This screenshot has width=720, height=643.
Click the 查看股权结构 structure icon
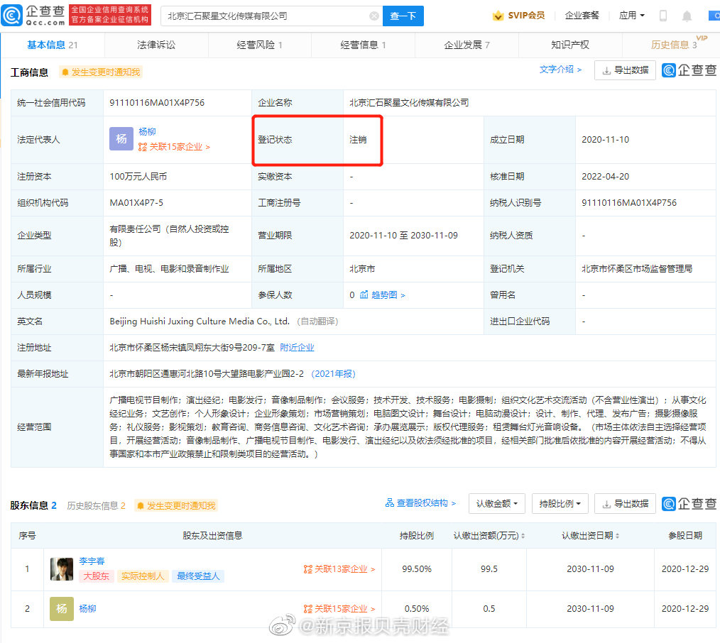pos(389,503)
